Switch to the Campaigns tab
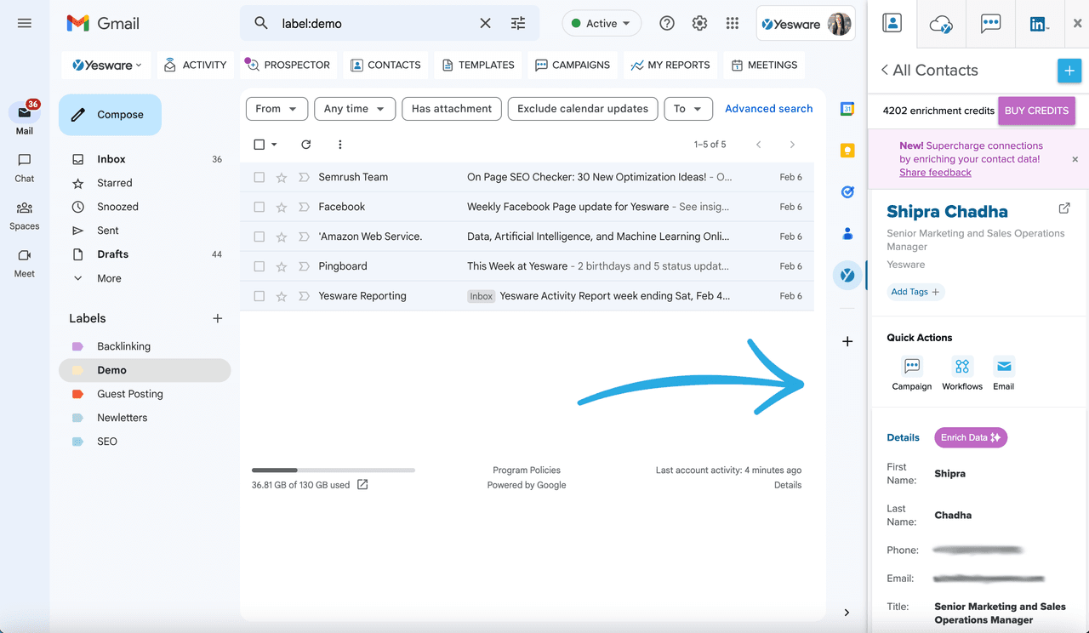 [572, 65]
